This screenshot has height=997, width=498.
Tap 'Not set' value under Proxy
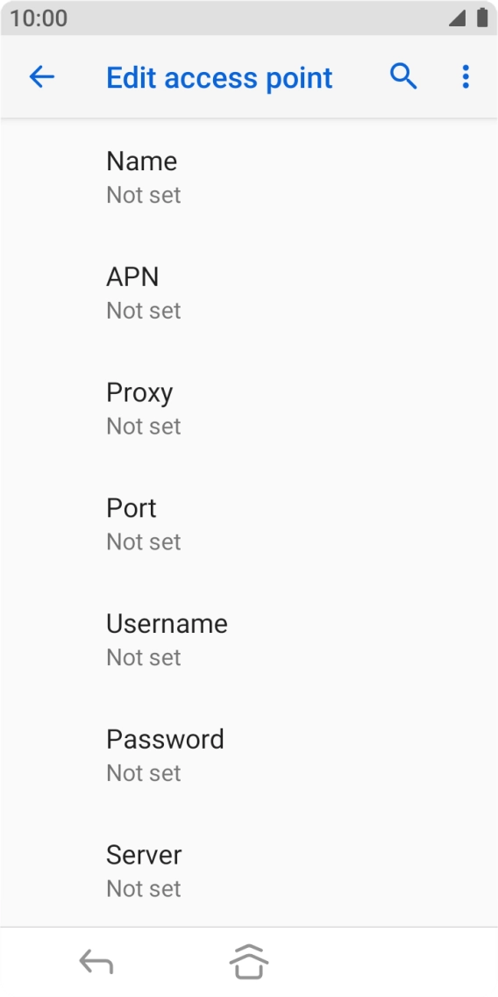point(144,426)
